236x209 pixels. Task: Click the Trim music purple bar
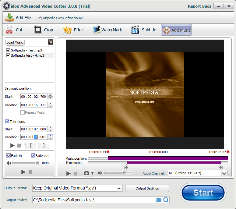(174, 162)
